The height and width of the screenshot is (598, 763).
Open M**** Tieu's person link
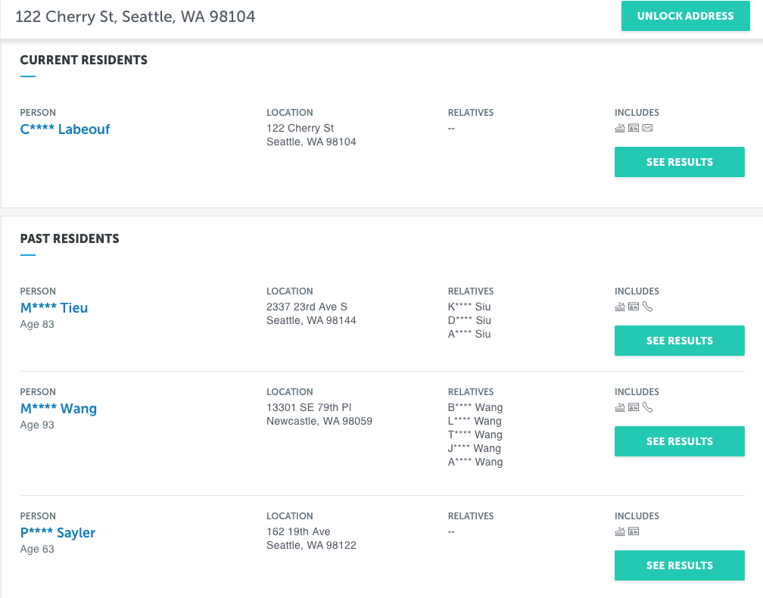[x=54, y=308]
